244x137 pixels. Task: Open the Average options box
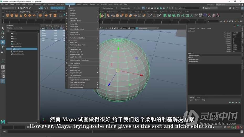pyautogui.click(x=98, y=11)
